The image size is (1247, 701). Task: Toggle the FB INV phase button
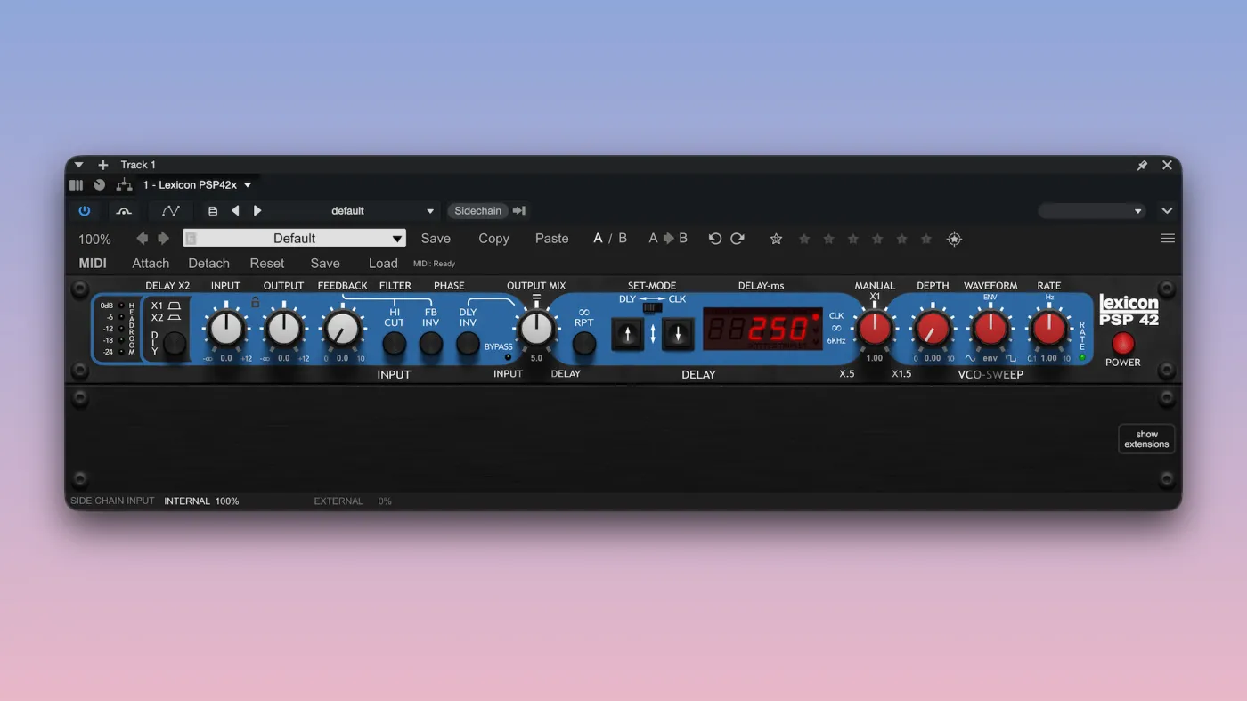coord(431,343)
